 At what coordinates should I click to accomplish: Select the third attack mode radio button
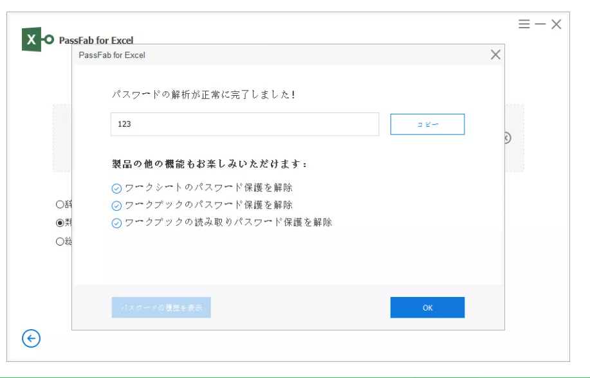pyautogui.click(x=59, y=241)
